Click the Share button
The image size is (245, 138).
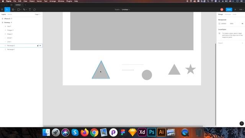229,10
